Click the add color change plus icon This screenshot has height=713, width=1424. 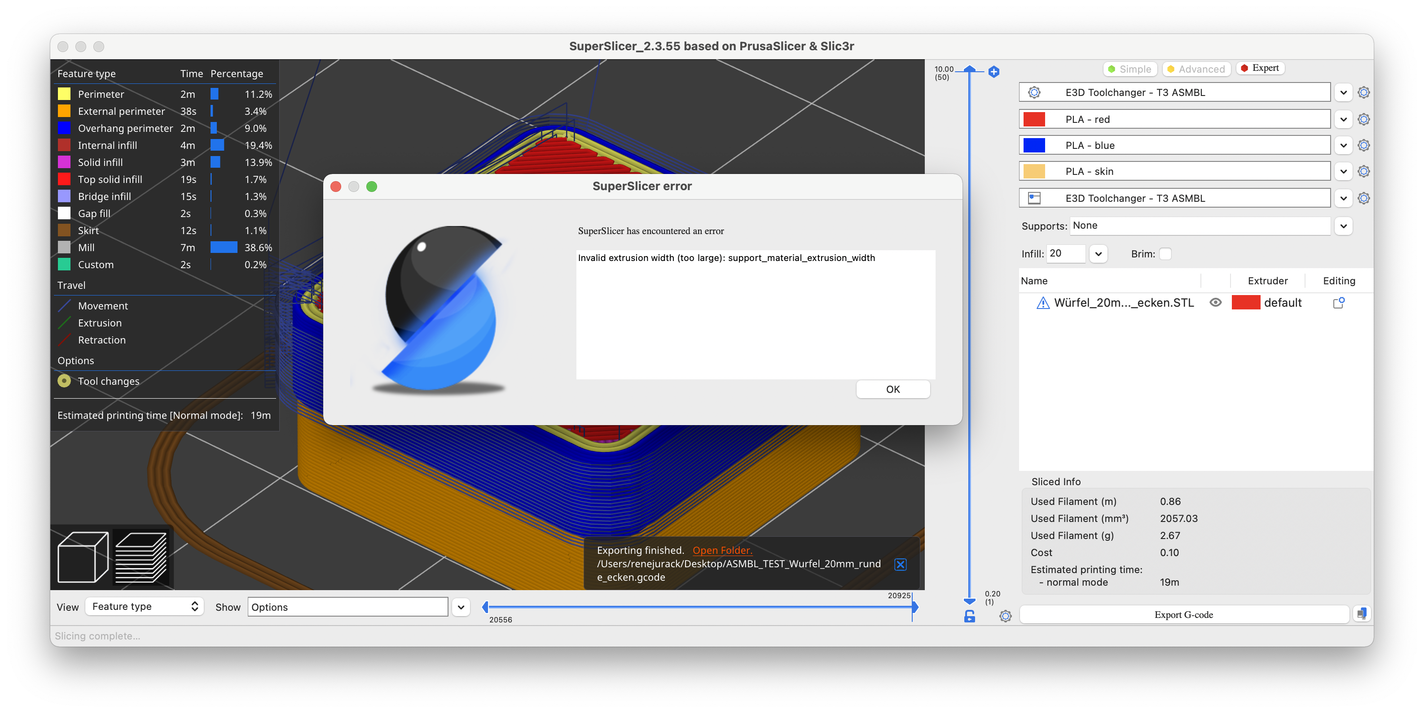[x=993, y=72]
